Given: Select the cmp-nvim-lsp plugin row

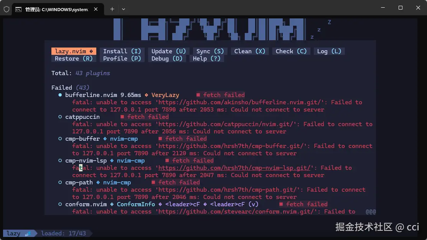Looking at the screenshot, I should [x=86, y=161].
